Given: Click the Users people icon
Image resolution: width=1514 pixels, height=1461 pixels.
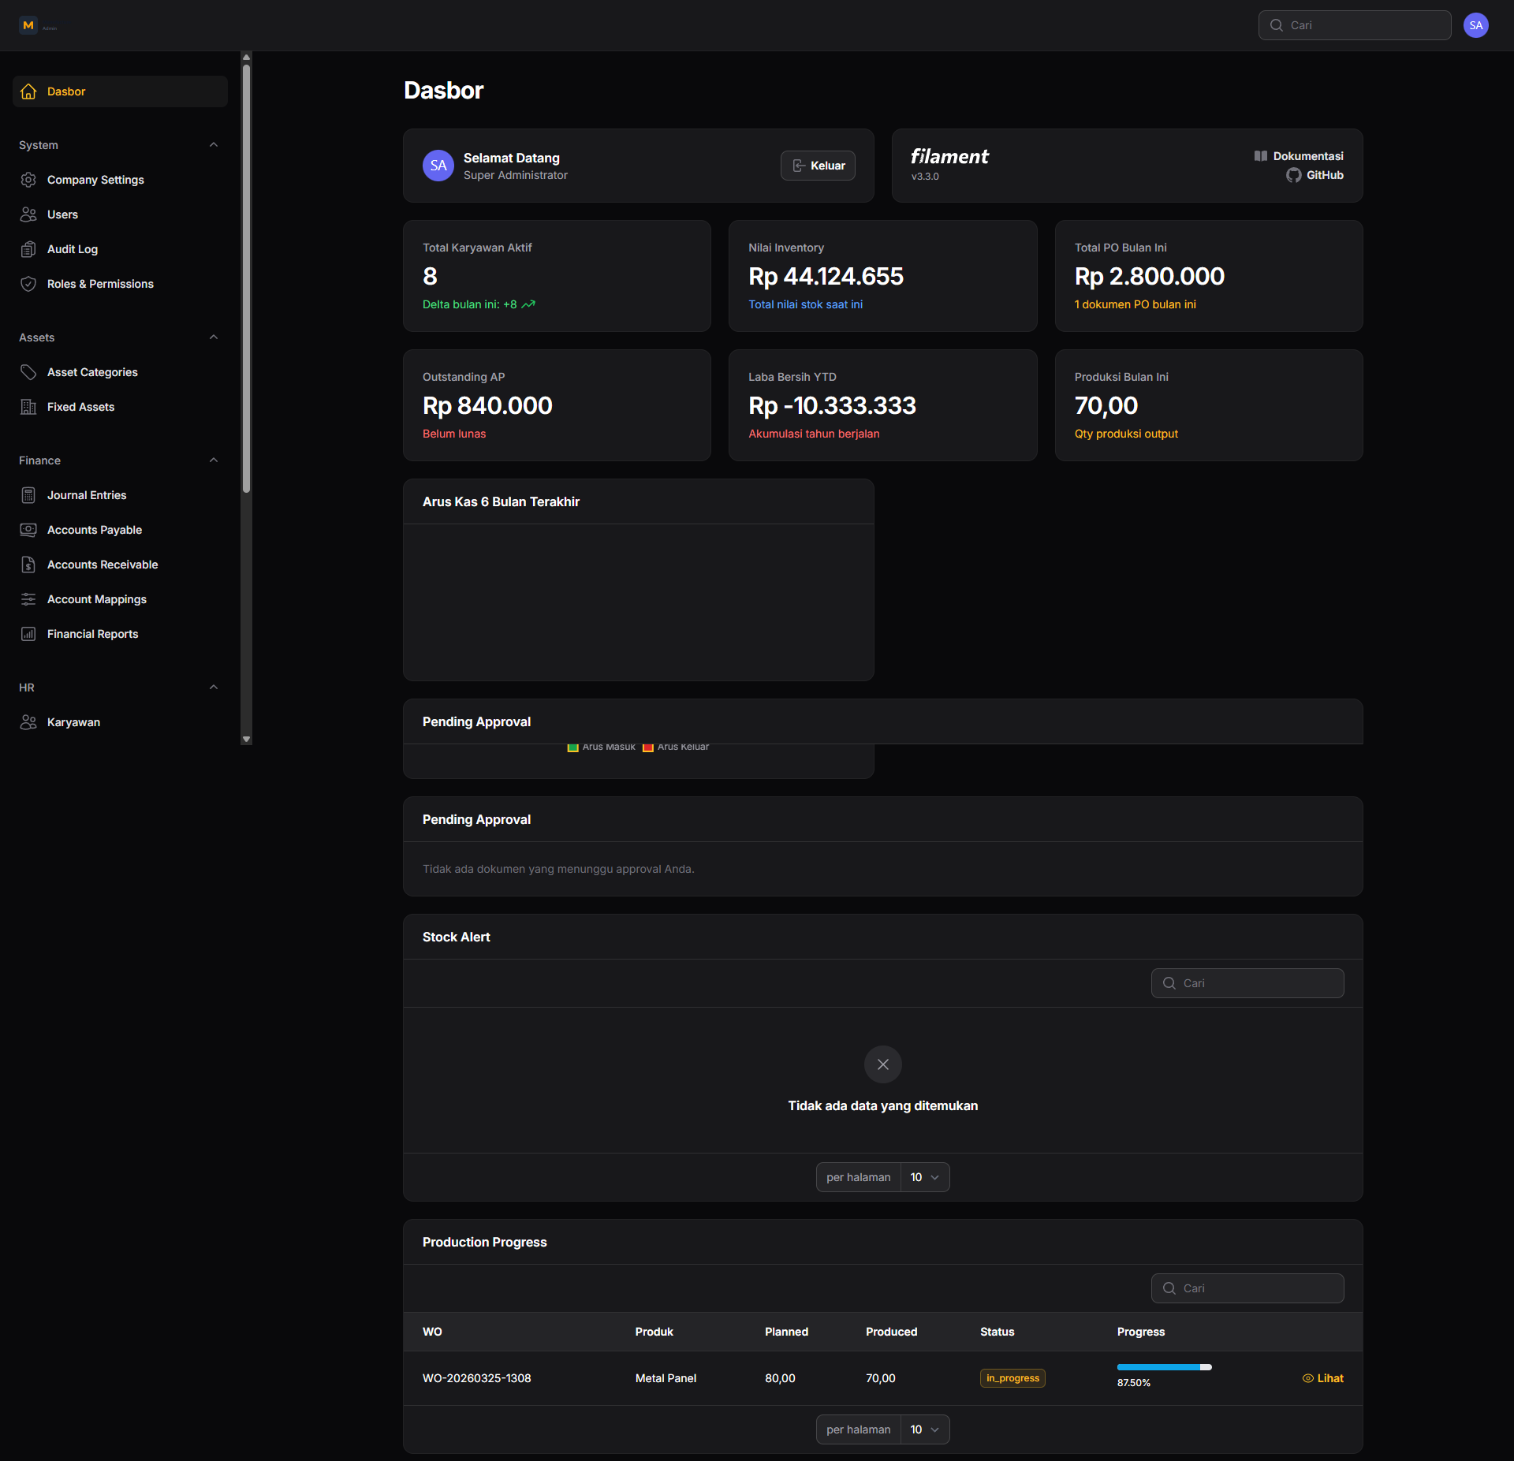Looking at the screenshot, I should 28,214.
